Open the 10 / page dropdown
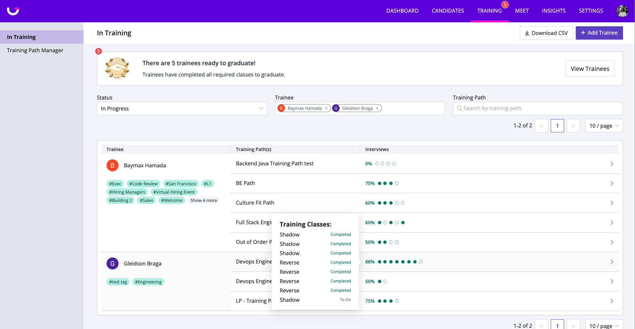 pyautogui.click(x=603, y=126)
